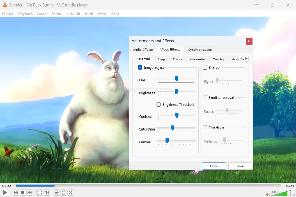Viewport: 296px width, 197px height.
Task: Click elapsed time 01:33 label
Action: click(7, 186)
